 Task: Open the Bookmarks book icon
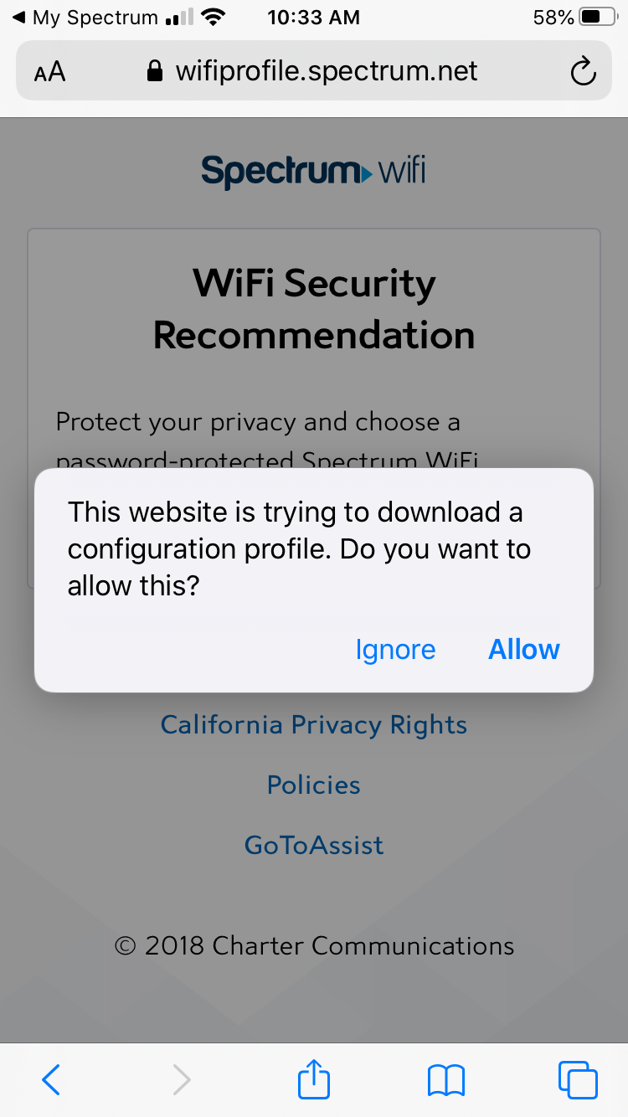(x=445, y=1079)
